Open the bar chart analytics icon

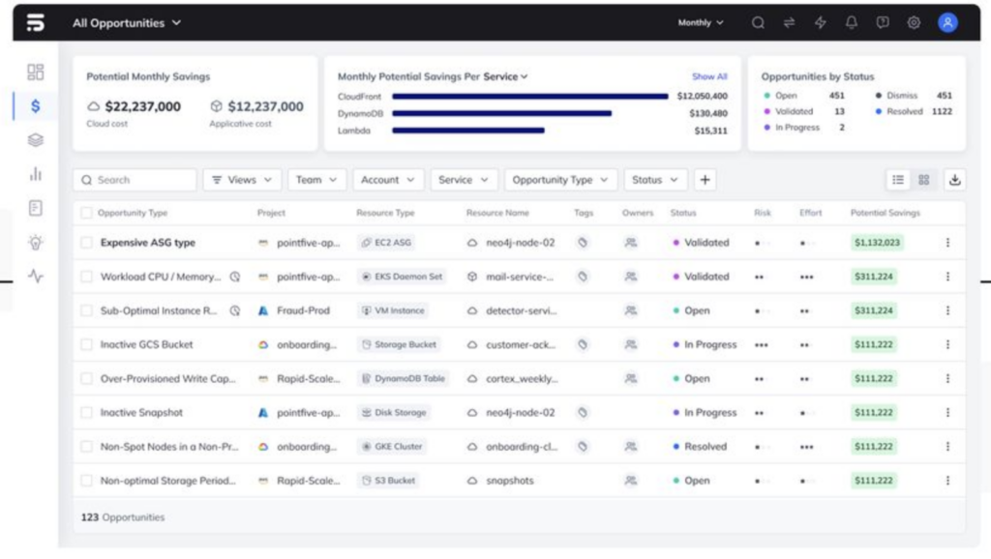click(35, 175)
